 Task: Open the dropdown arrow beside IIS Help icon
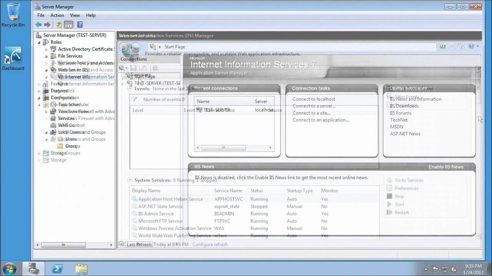pyautogui.click(x=477, y=46)
